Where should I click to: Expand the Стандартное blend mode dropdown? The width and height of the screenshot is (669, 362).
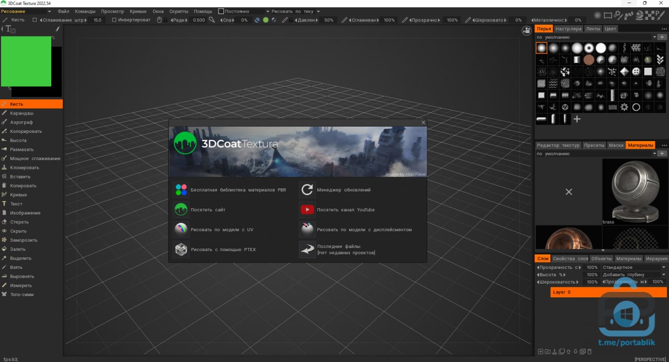click(x=633, y=267)
